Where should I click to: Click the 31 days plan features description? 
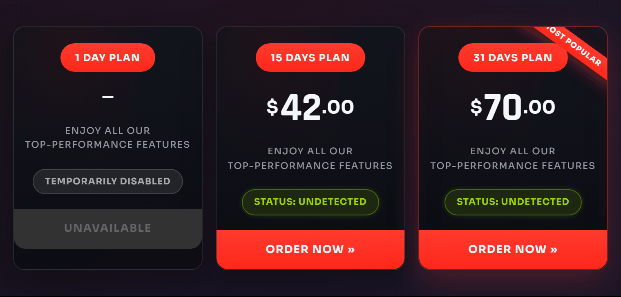click(x=513, y=158)
